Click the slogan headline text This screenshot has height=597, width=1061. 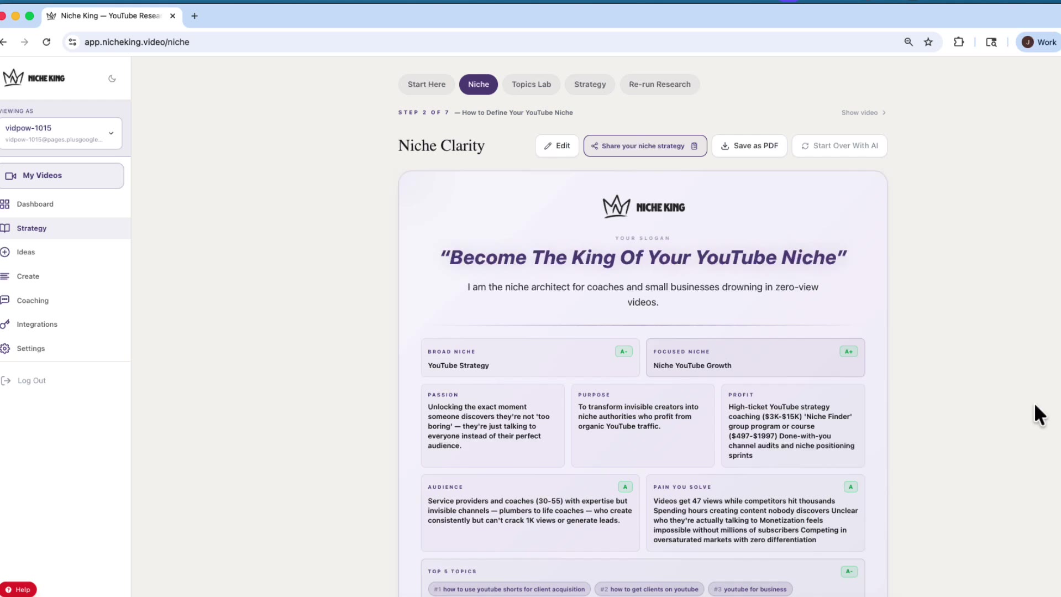[x=643, y=258]
